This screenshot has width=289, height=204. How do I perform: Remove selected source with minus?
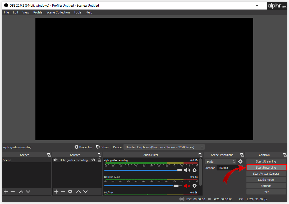pyautogui.click(x=63, y=192)
